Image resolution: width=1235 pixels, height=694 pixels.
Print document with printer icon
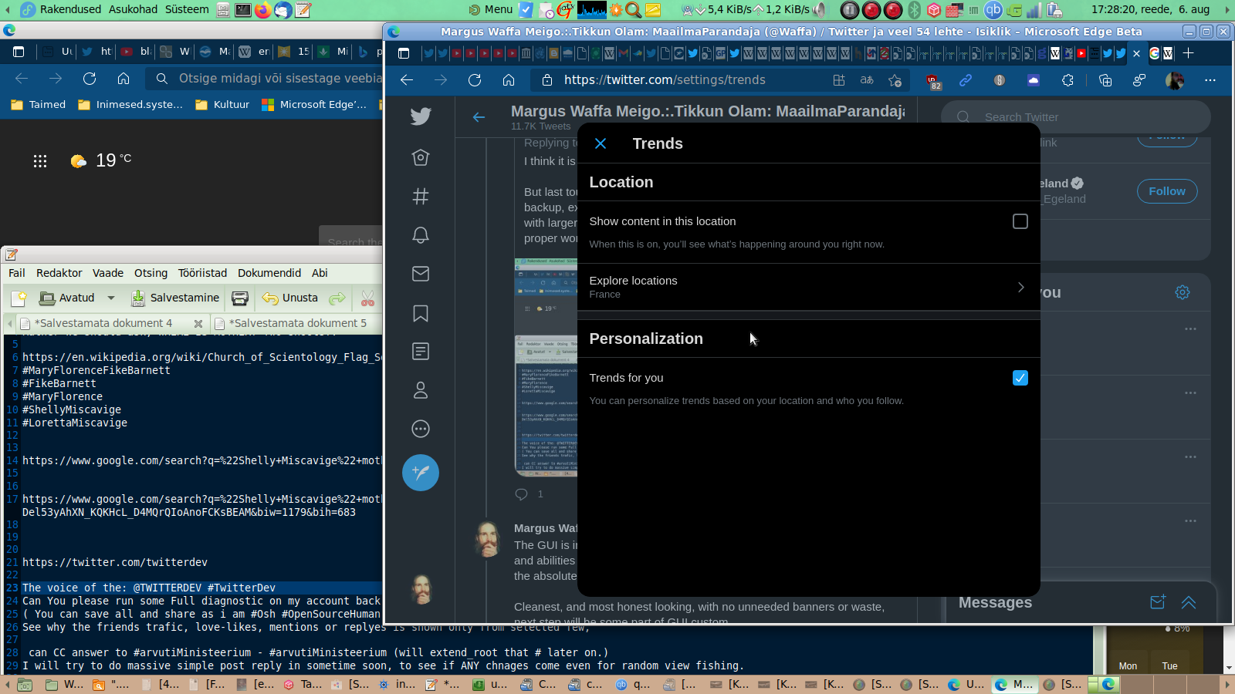[240, 298]
